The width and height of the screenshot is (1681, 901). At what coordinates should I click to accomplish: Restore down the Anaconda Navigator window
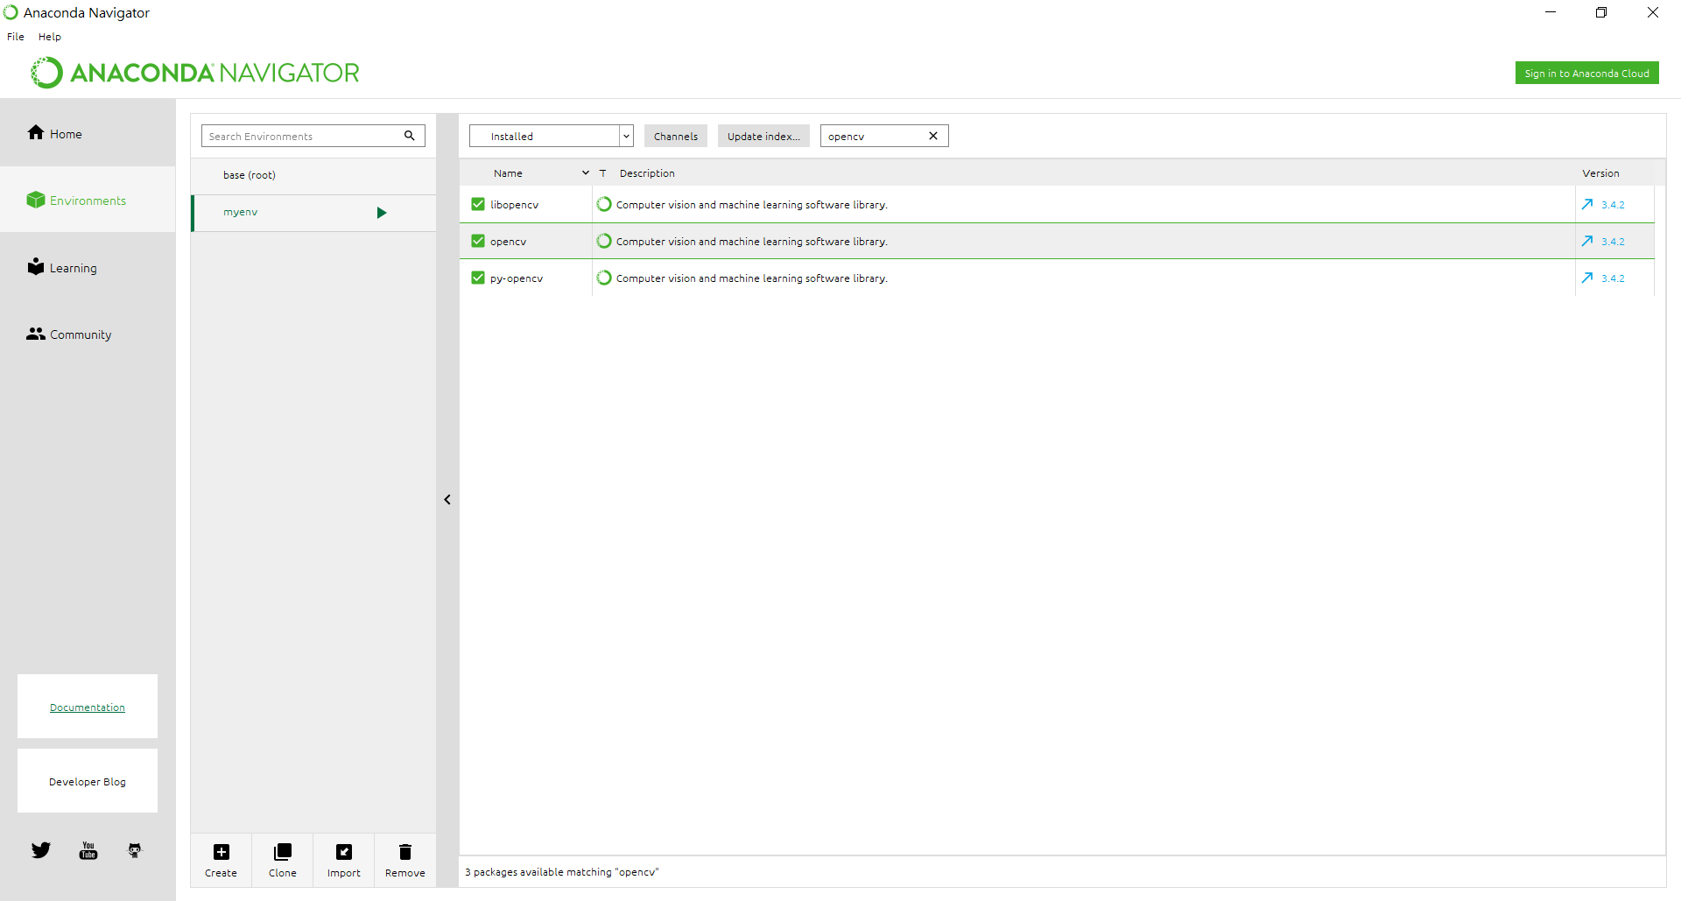pyautogui.click(x=1601, y=12)
